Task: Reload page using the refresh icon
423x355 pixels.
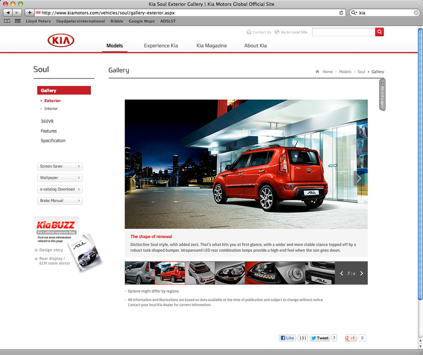Action: 341,13
